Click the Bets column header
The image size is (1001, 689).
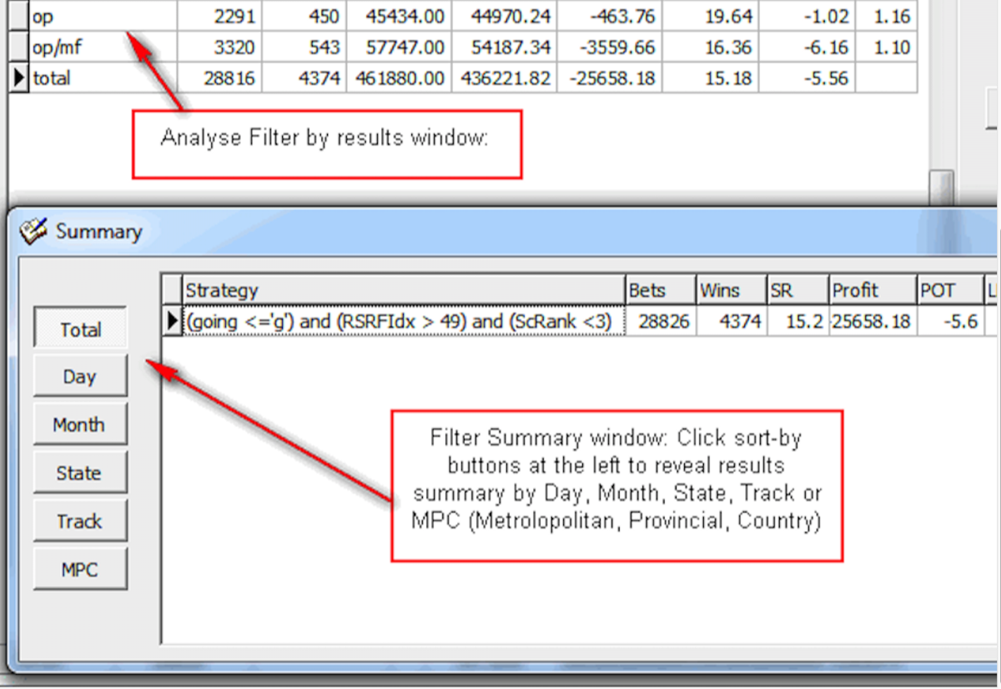[x=661, y=290]
